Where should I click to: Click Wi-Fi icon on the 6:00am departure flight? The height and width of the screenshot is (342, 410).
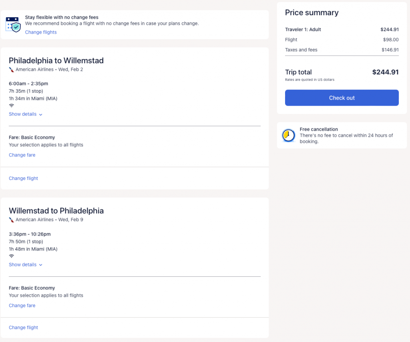pos(12,106)
